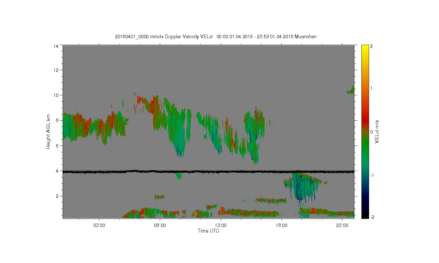Click the height axis label 12
The width and height of the screenshot is (439, 263).
[56, 70]
